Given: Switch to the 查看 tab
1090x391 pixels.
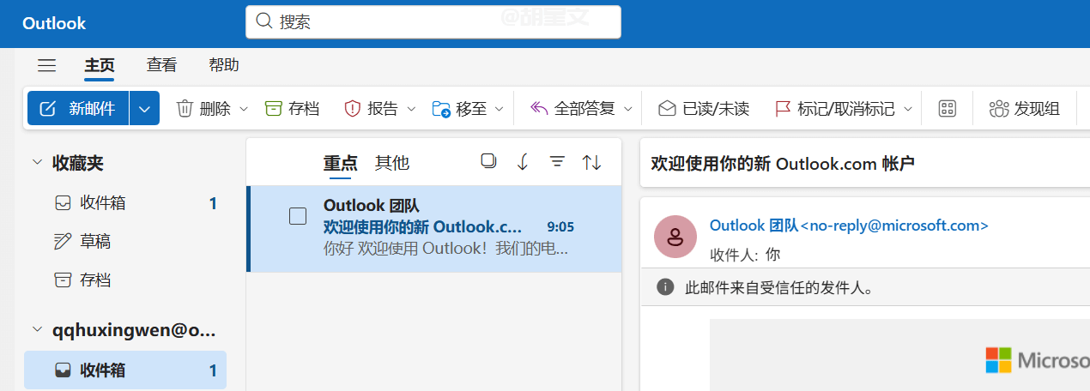Looking at the screenshot, I should (x=161, y=65).
